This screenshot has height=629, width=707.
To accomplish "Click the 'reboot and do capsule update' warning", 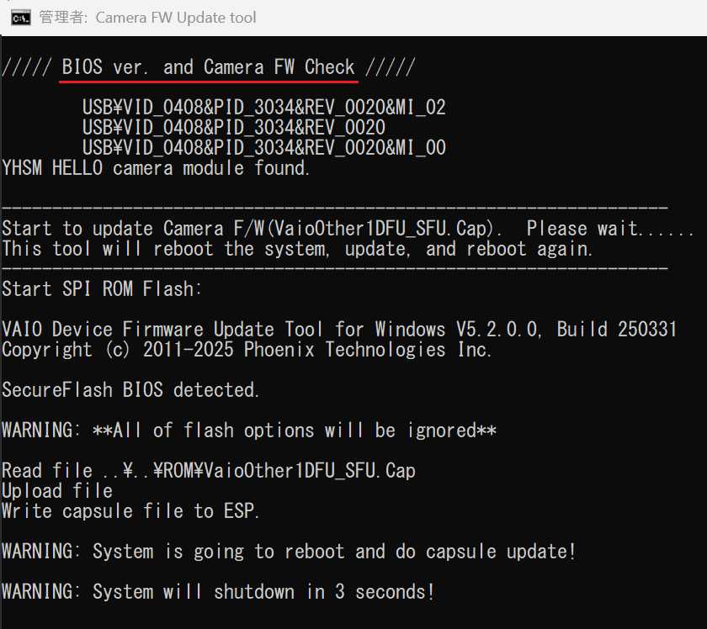I will (289, 552).
